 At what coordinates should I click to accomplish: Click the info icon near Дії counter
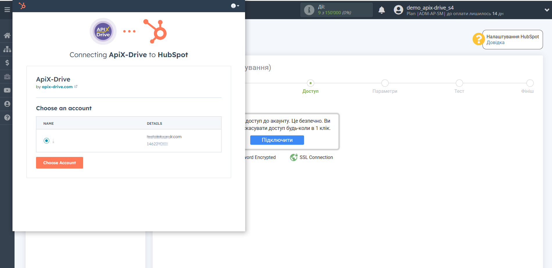click(x=309, y=10)
